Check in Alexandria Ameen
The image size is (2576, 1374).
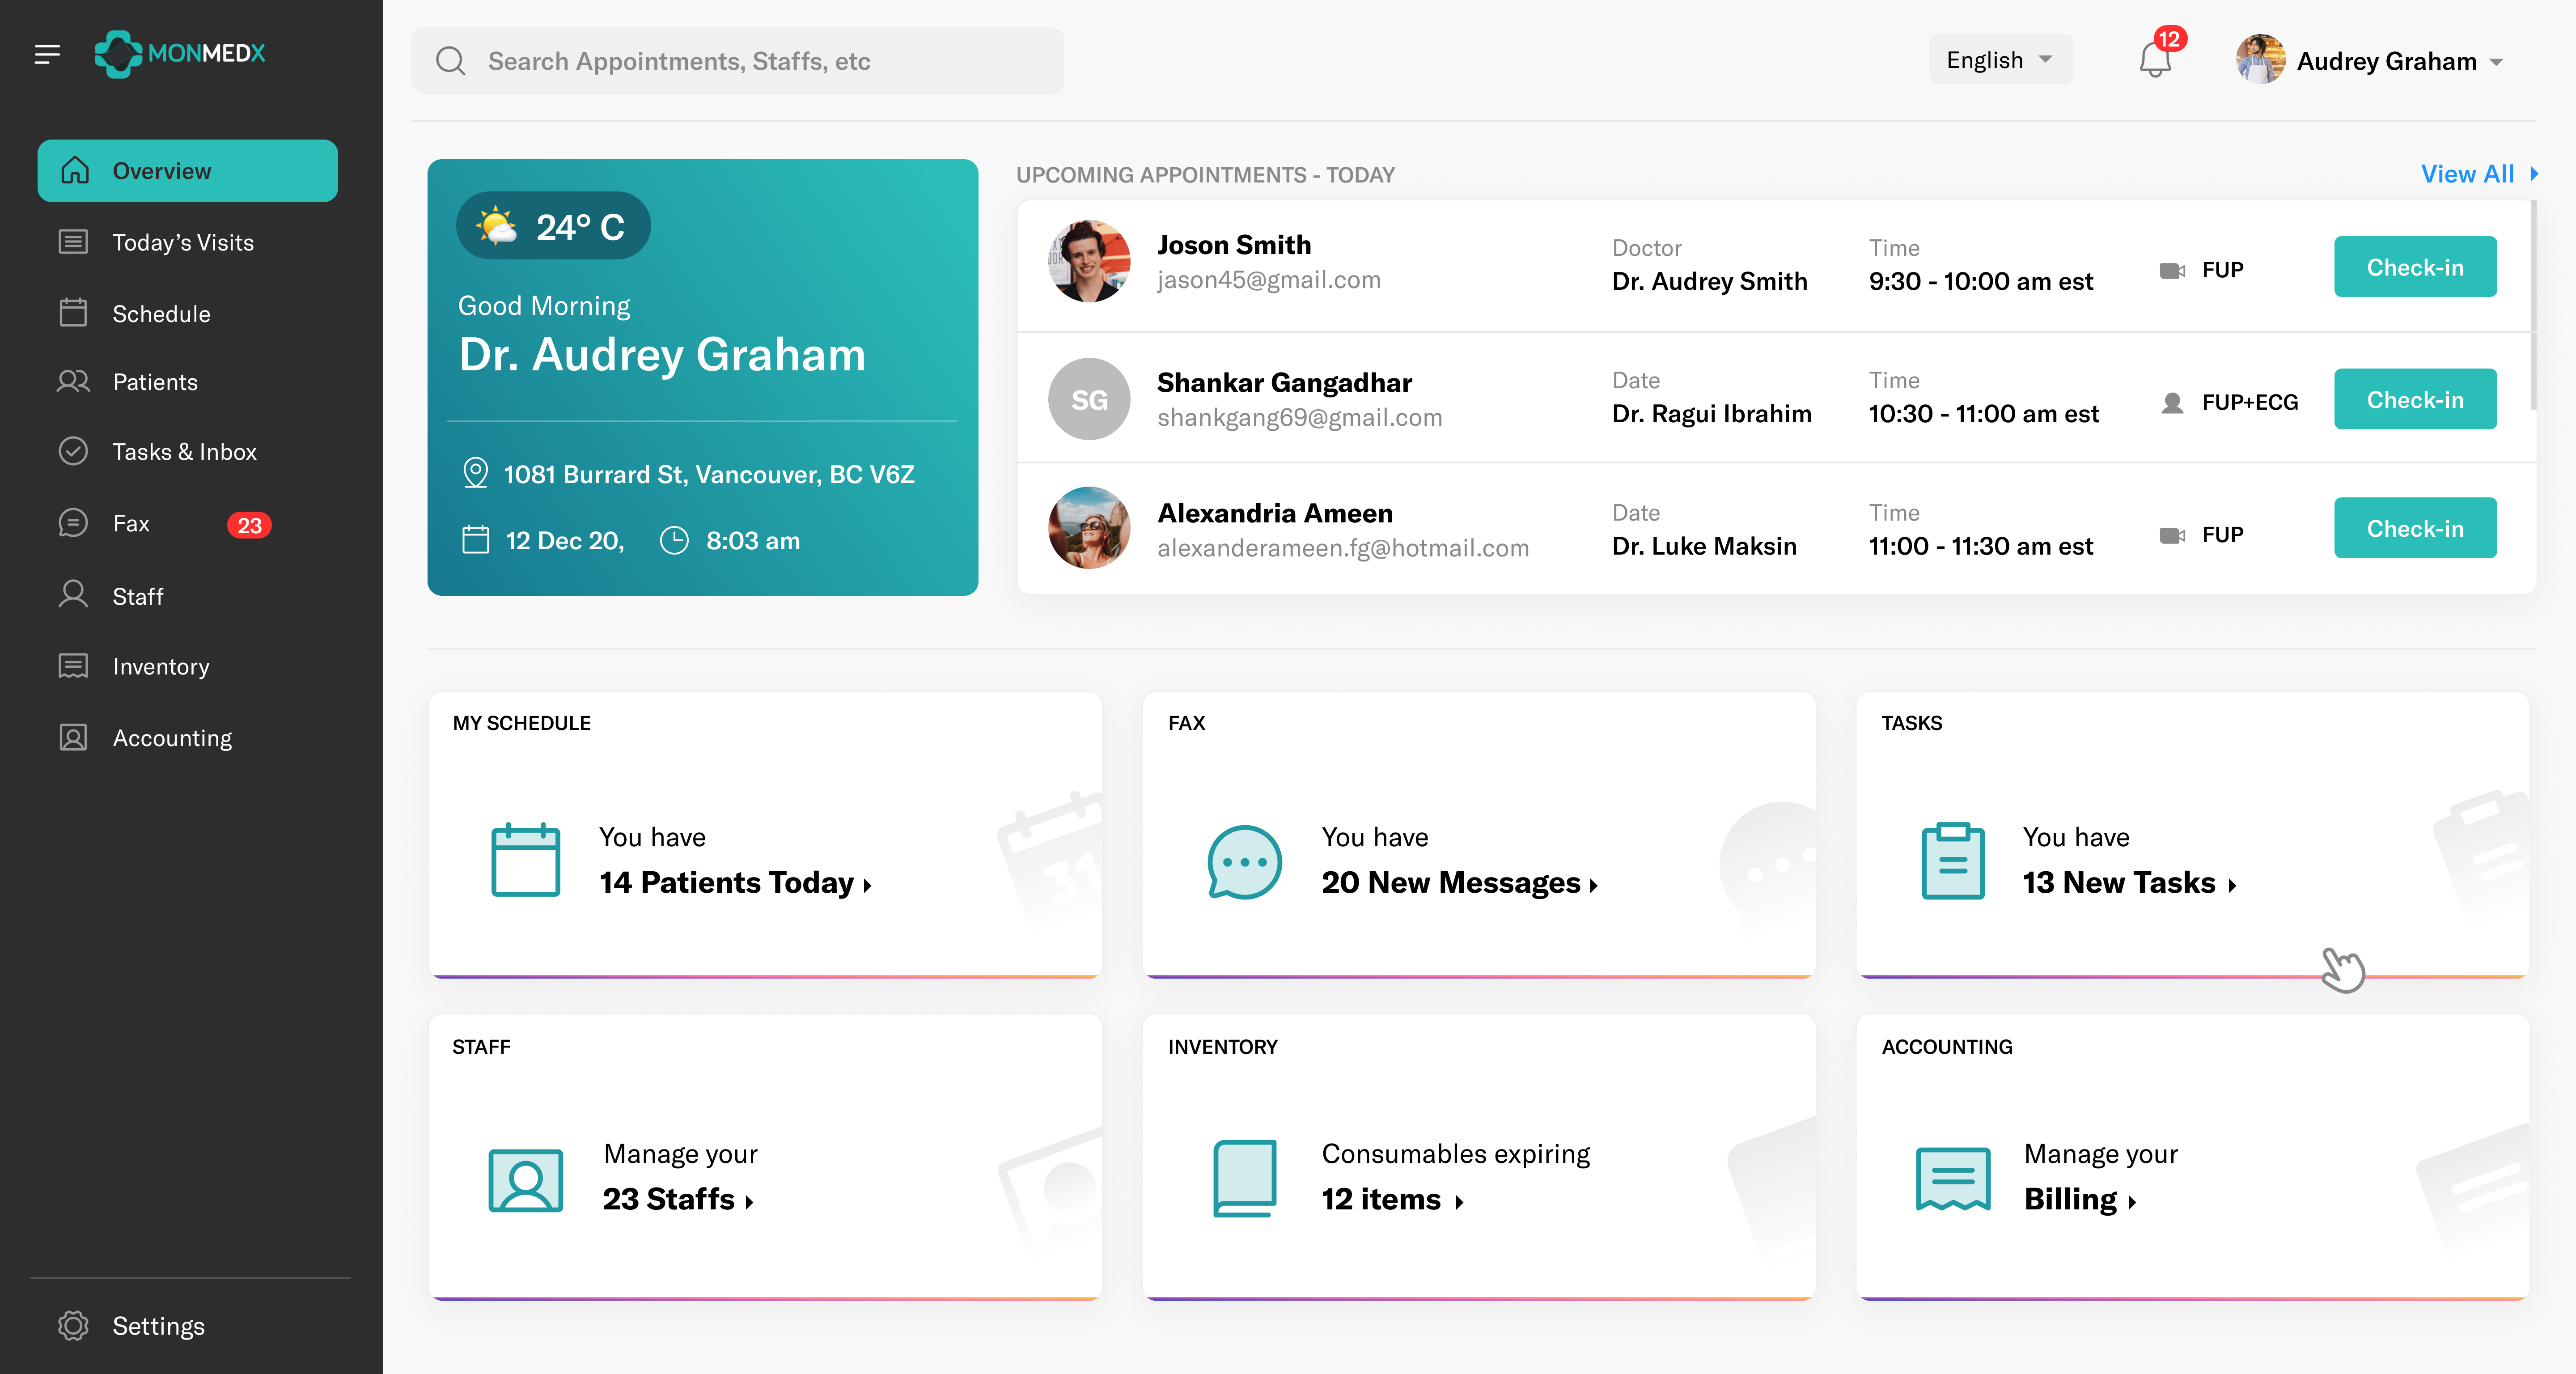click(x=2414, y=528)
